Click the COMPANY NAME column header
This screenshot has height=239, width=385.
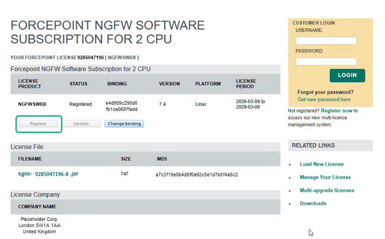point(37,207)
